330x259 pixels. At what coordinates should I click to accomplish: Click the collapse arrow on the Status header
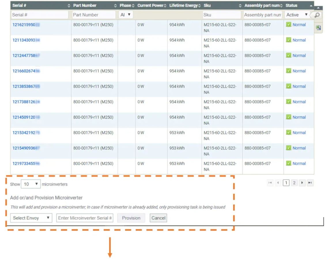tap(311, 5)
